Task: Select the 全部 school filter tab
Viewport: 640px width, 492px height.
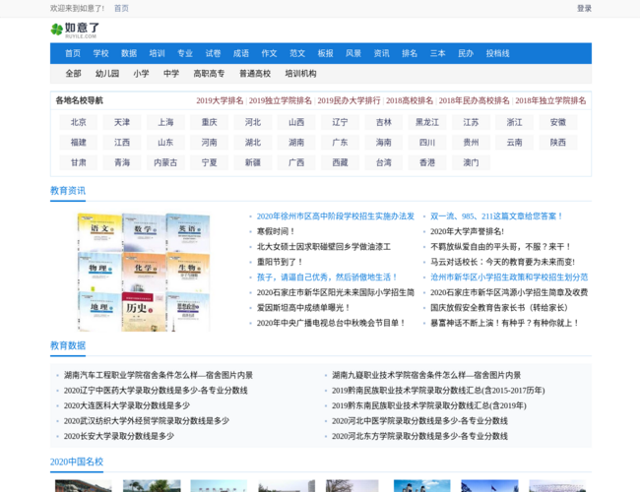Action: click(x=74, y=74)
